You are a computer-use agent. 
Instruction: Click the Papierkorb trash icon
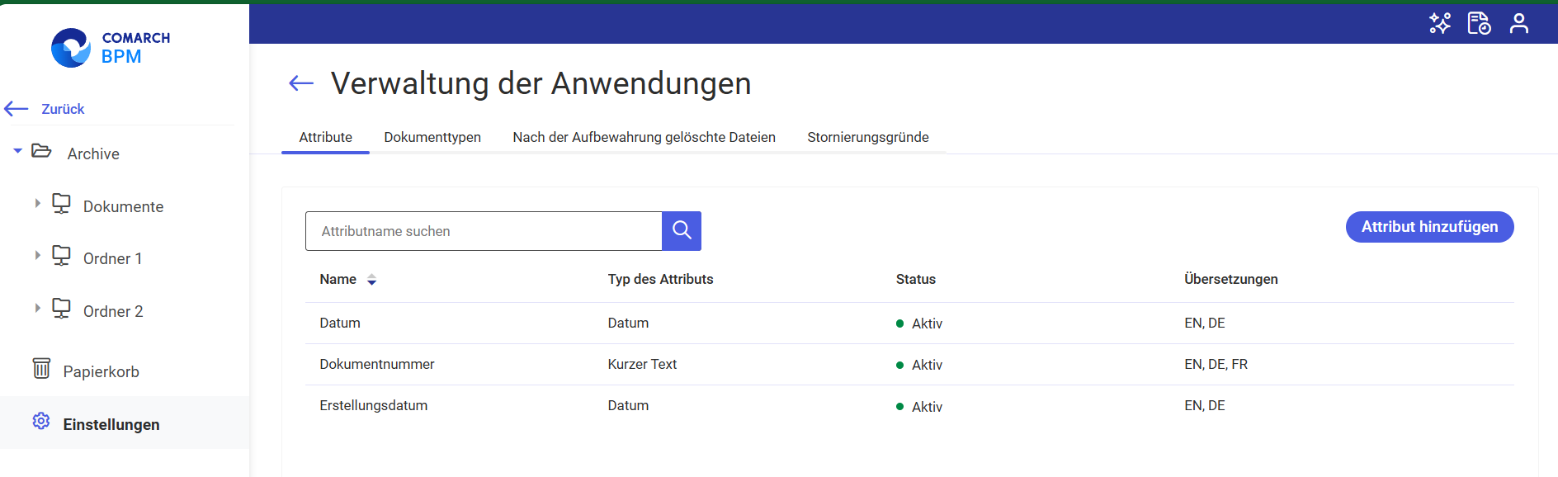(41, 368)
